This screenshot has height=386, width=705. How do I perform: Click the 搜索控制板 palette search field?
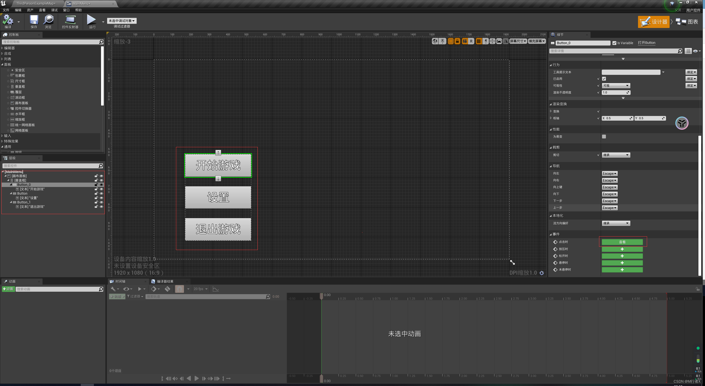51,42
